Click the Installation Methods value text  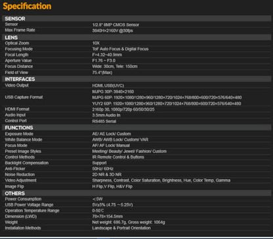click(x=121, y=228)
